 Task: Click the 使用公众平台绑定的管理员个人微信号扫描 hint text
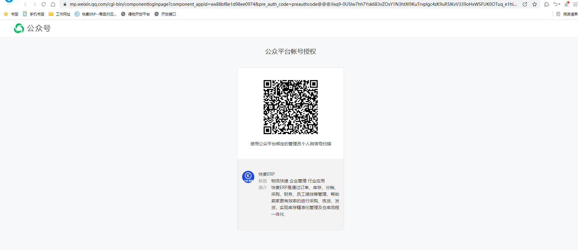point(291,144)
